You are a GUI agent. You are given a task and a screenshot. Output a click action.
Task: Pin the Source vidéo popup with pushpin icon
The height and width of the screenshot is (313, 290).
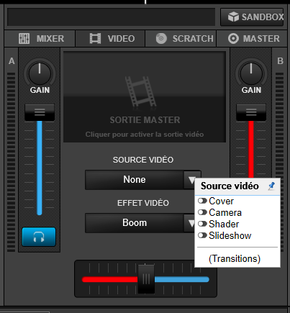click(x=272, y=186)
